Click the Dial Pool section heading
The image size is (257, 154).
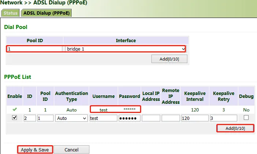16,27
